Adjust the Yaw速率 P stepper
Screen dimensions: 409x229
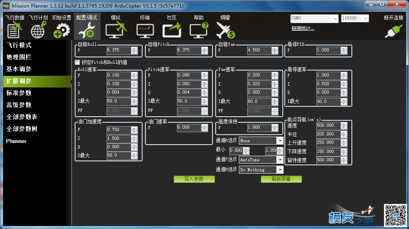(x=275, y=75)
